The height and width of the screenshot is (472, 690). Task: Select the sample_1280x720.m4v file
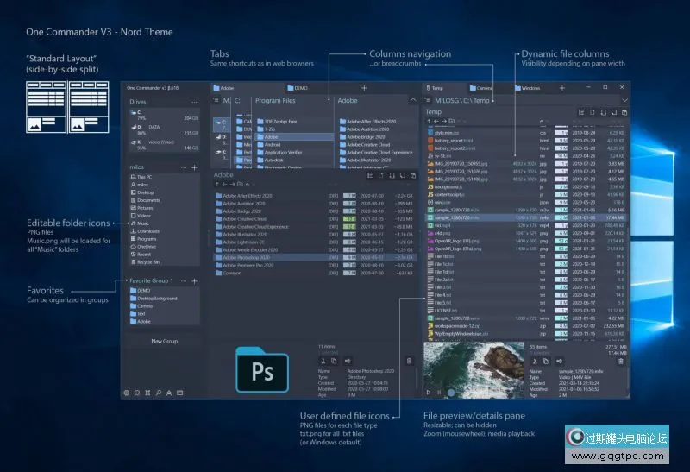pos(456,218)
